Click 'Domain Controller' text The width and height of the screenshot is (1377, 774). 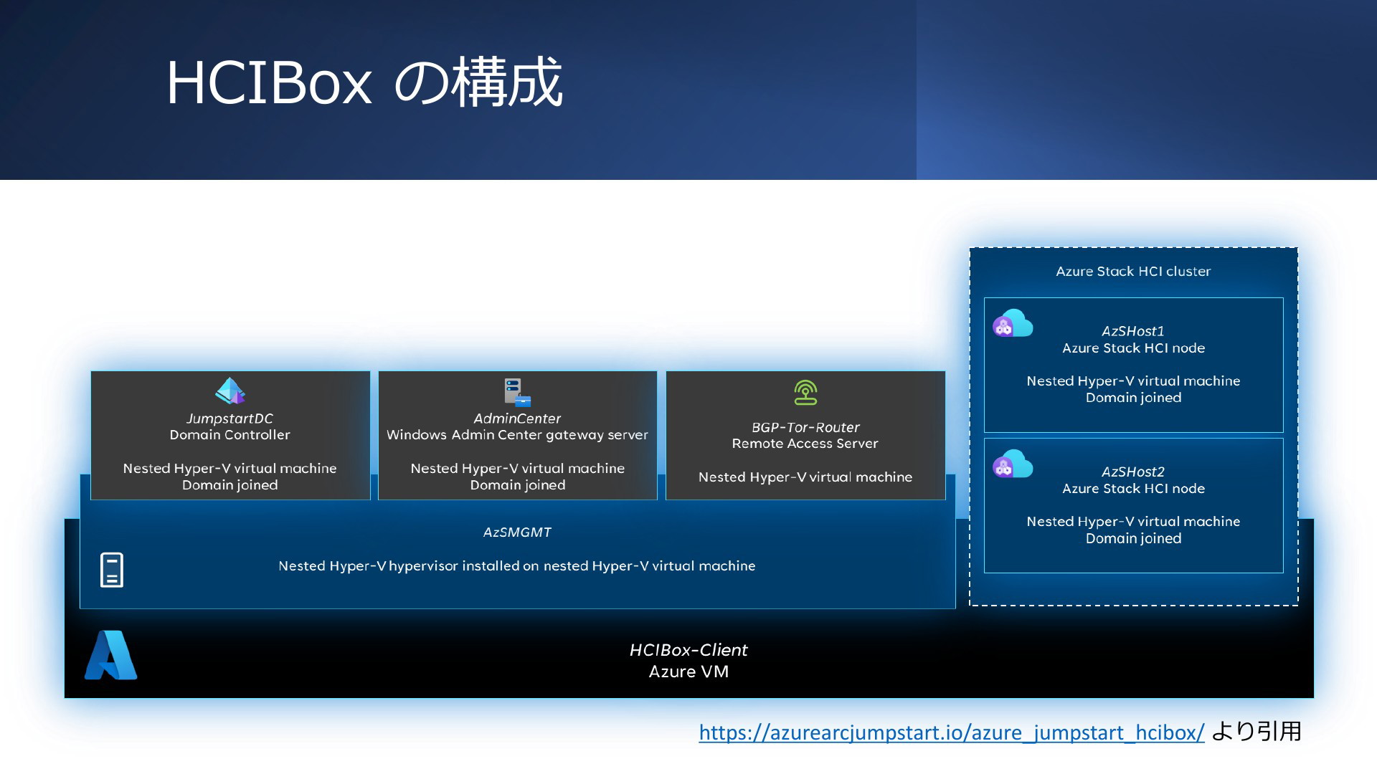pyautogui.click(x=229, y=435)
